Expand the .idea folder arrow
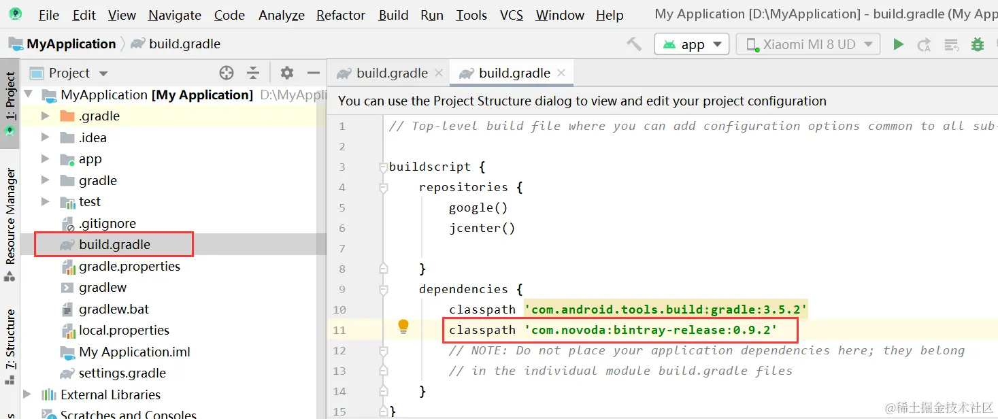 coord(46,137)
